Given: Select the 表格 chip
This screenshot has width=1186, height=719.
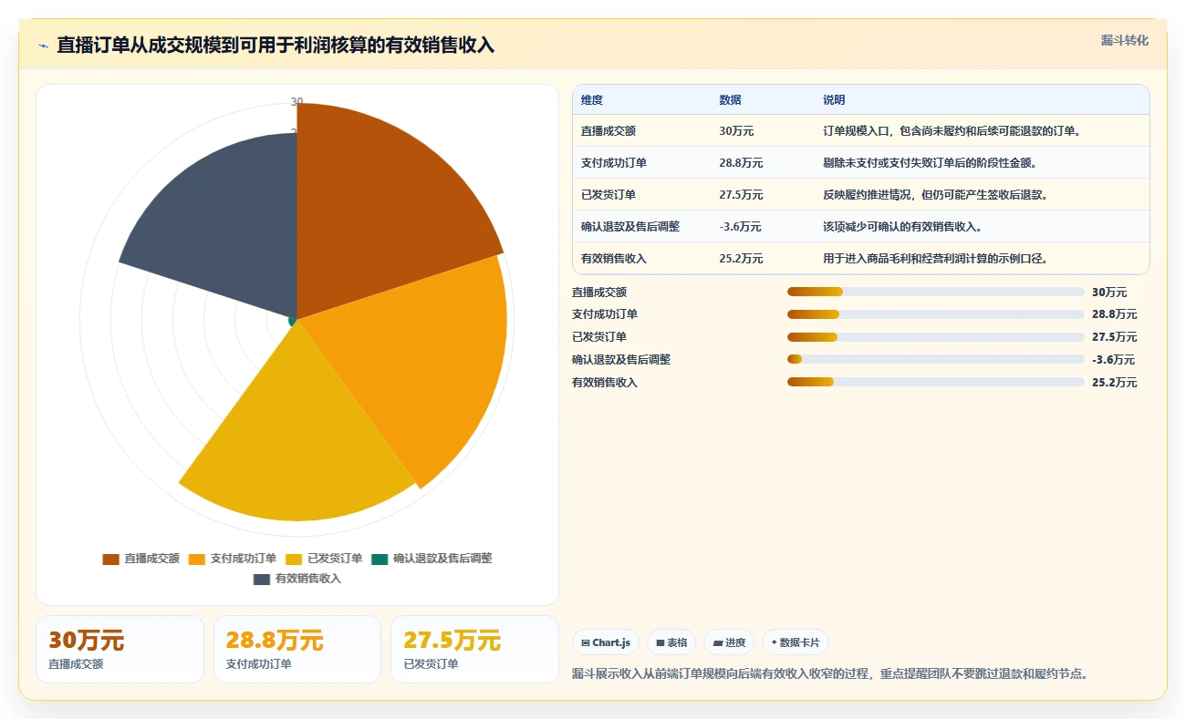Looking at the screenshot, I should [671, 642].
